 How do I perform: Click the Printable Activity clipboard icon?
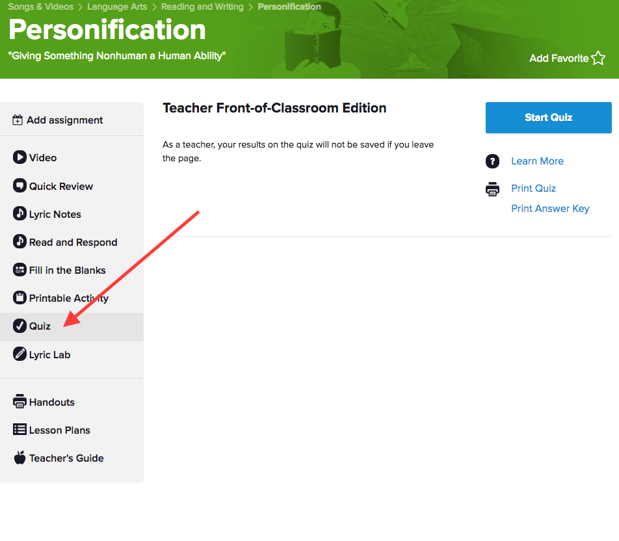[20, 298]
